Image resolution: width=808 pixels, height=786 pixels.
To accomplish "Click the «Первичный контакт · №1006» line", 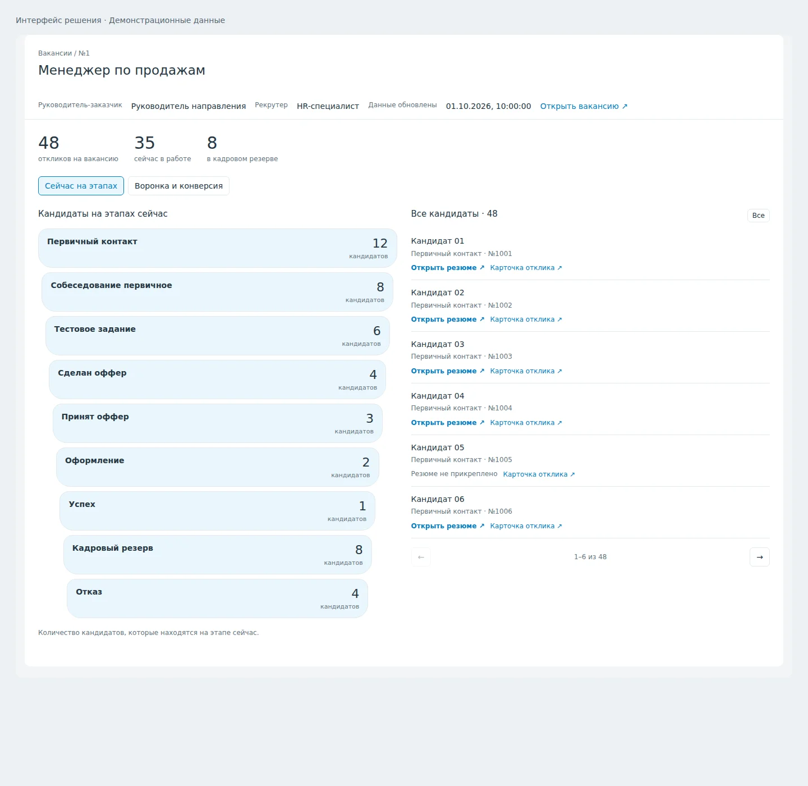I will [461, 511].
